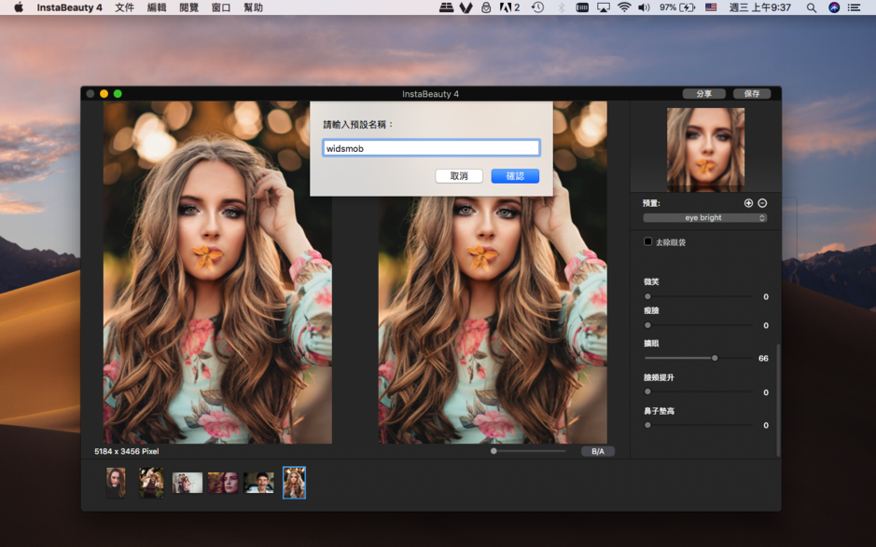Enable the 去除眼袋 checkbox
Viewport: 876px width, 547px height.
tap(647, 240)
